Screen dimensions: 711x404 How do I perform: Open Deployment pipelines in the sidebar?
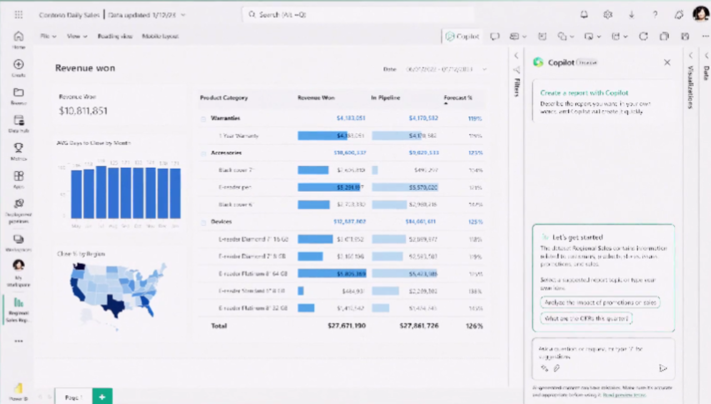[18, 211]
